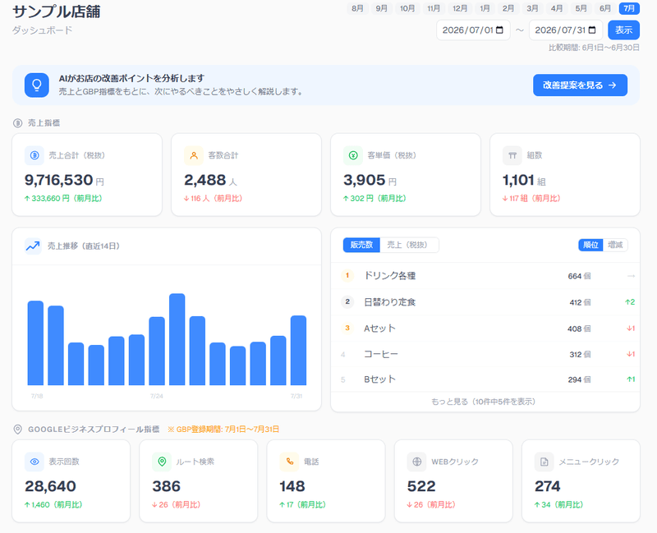This screenshot has height=533, width=657.
Task: Sort ranking by 順位
Action: pos(590,245)
